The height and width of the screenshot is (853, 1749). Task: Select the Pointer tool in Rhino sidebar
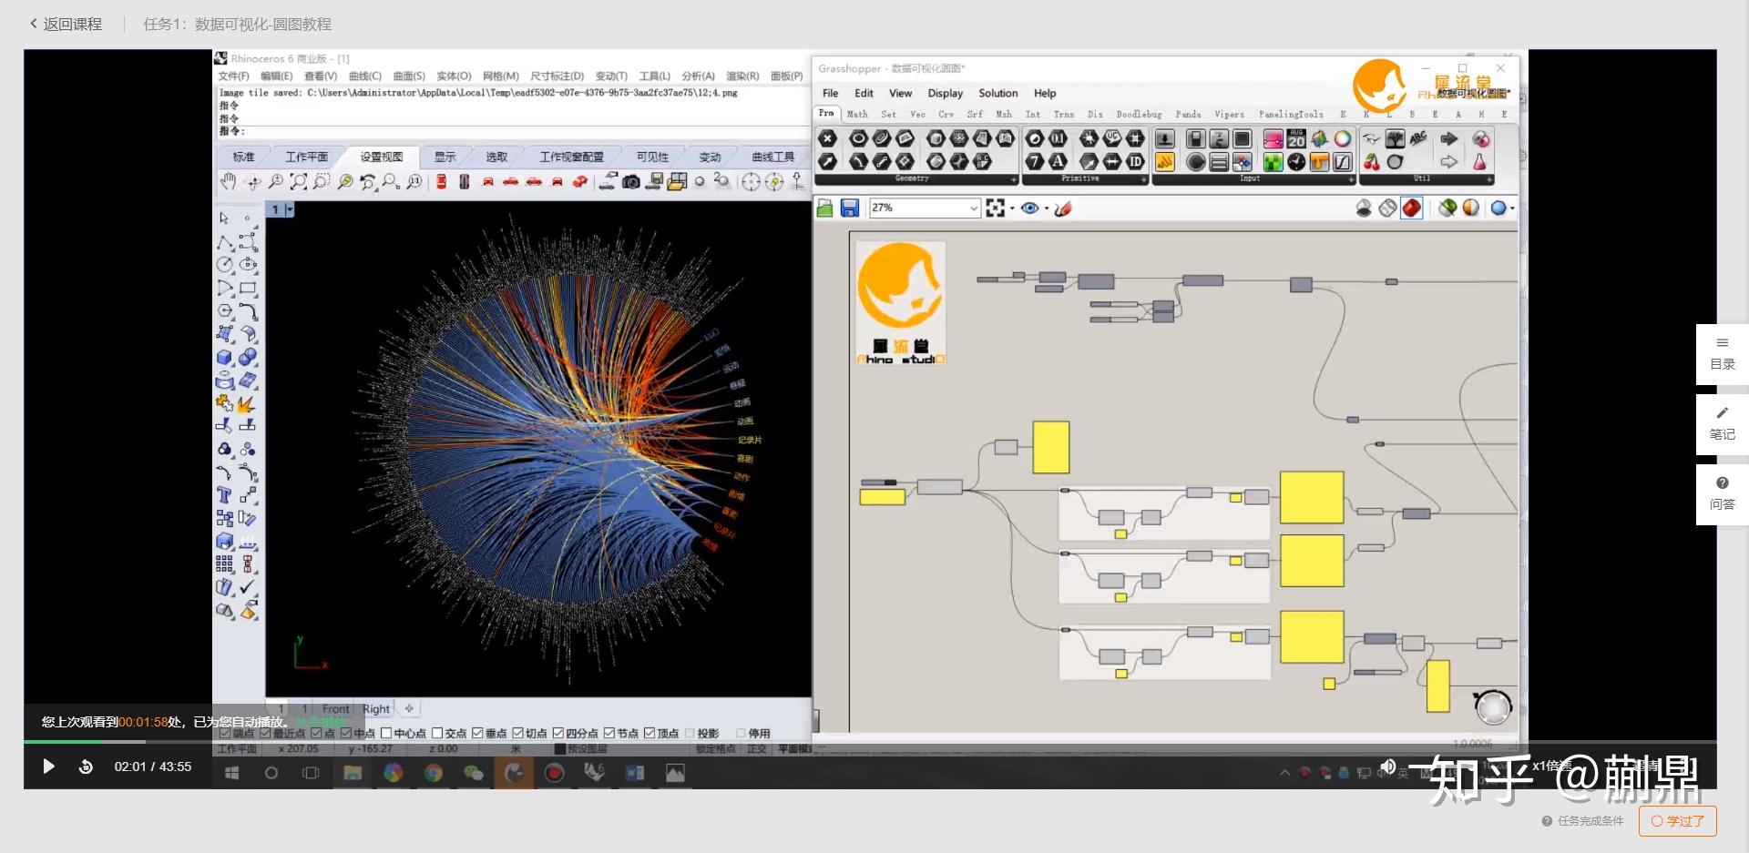[224, 218]
